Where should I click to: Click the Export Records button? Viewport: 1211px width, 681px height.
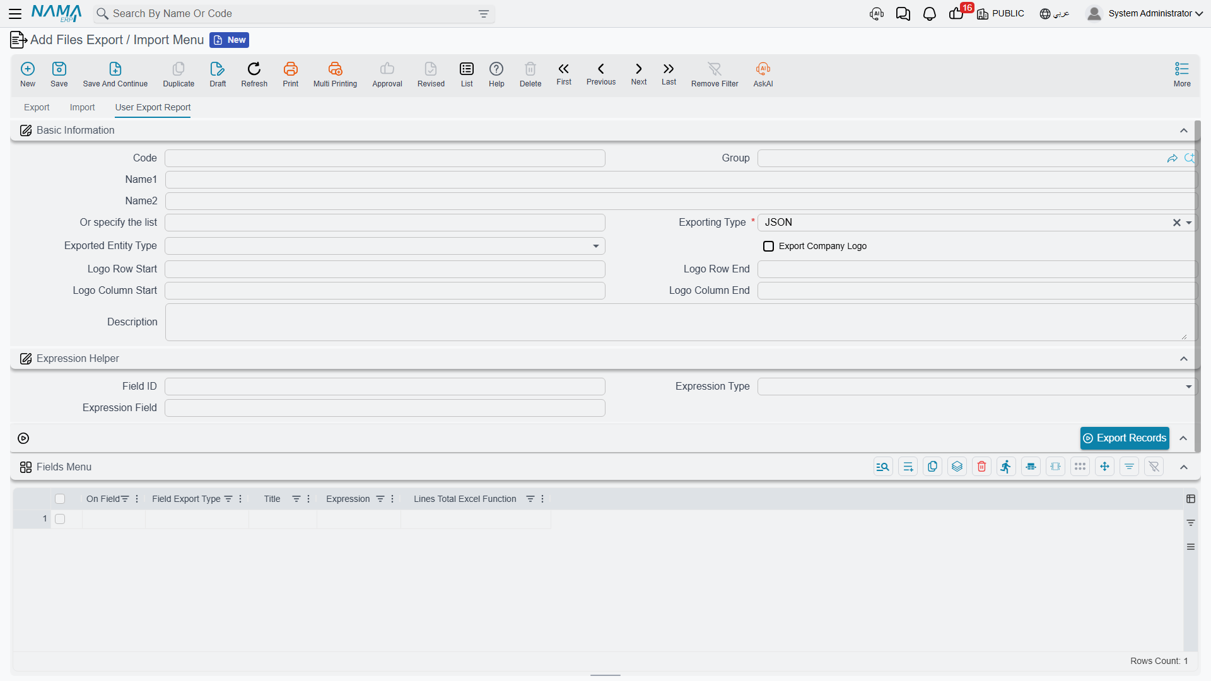click(1125, 438)
